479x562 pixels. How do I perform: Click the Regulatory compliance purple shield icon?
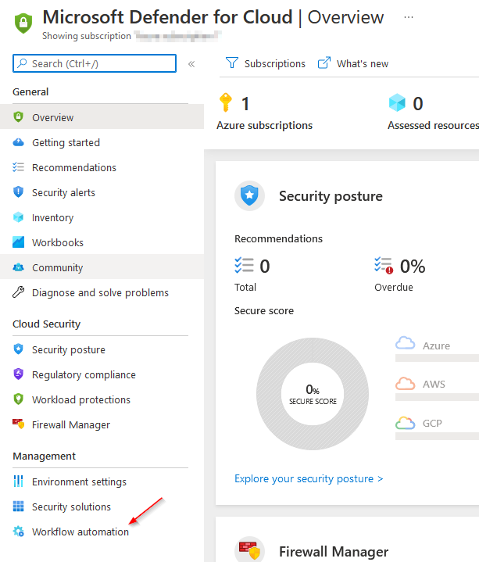click(18, 374)
